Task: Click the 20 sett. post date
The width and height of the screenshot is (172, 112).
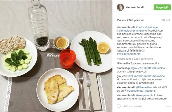Action: tap(166, 20)
